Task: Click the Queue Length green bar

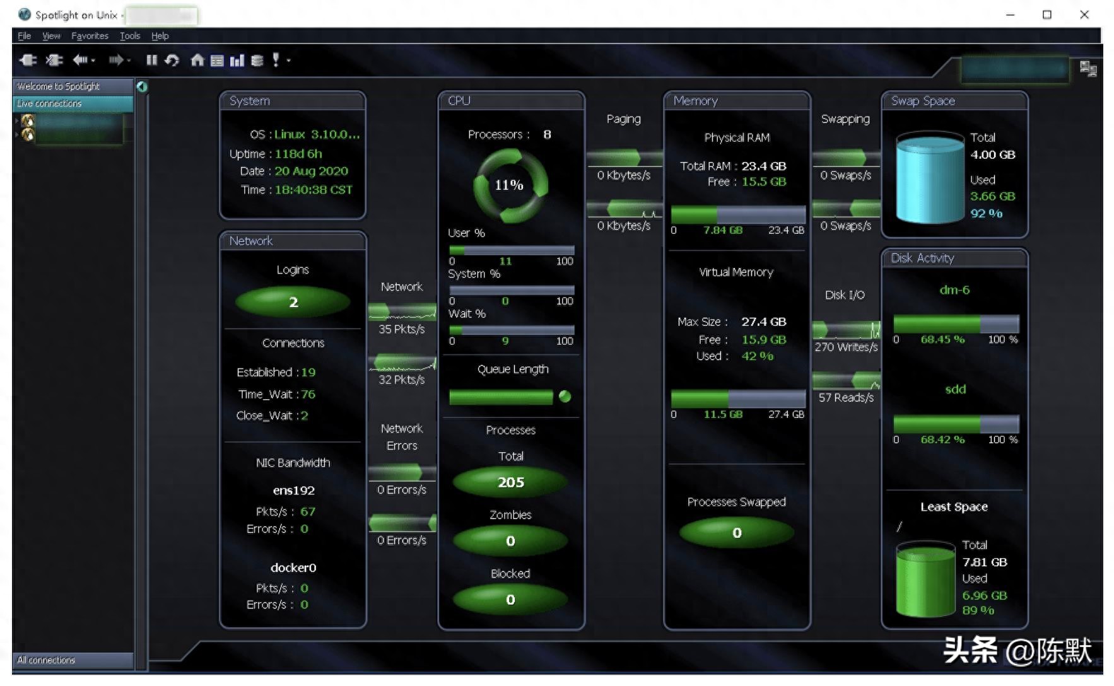Action: pyautogui.click(x=501, y=397)
